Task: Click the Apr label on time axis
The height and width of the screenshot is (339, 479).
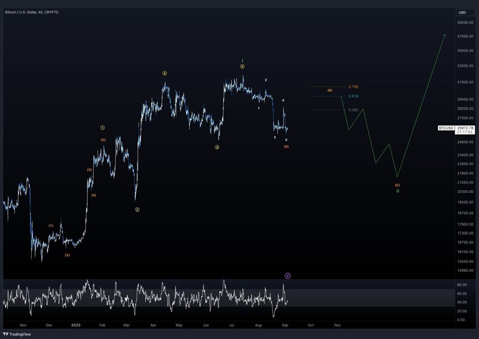Action: click(x=153, y=325)
